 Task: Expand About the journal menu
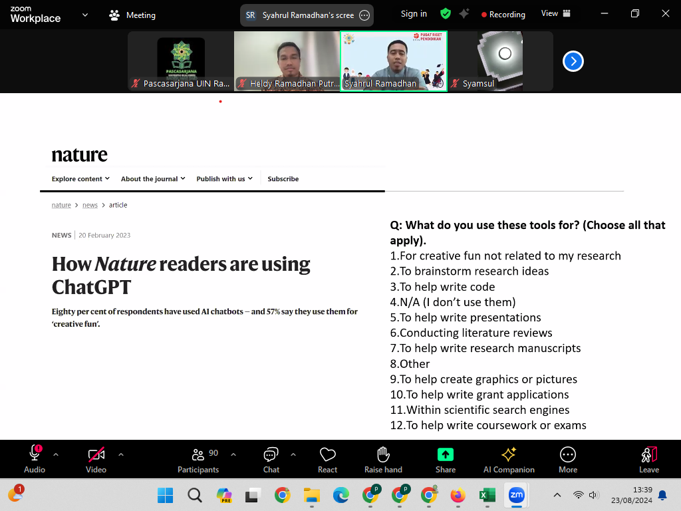coord(153,178)
